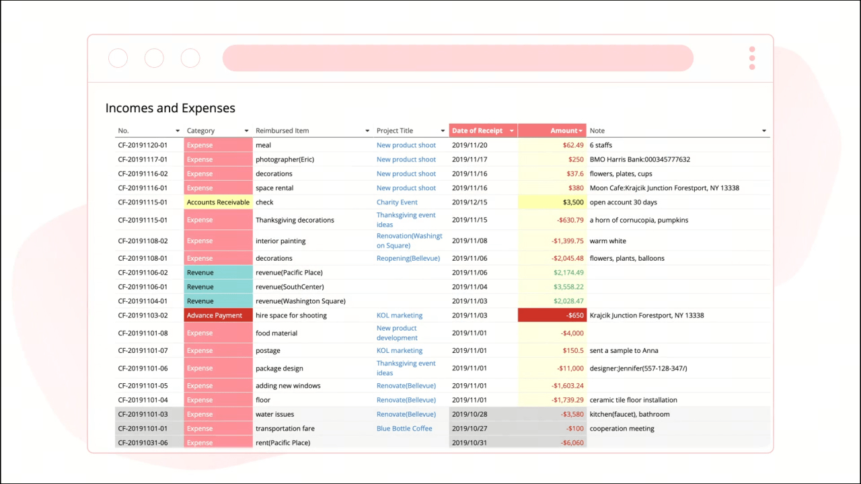Click the Reopening(Bellevue) project link

pos(408,258)
